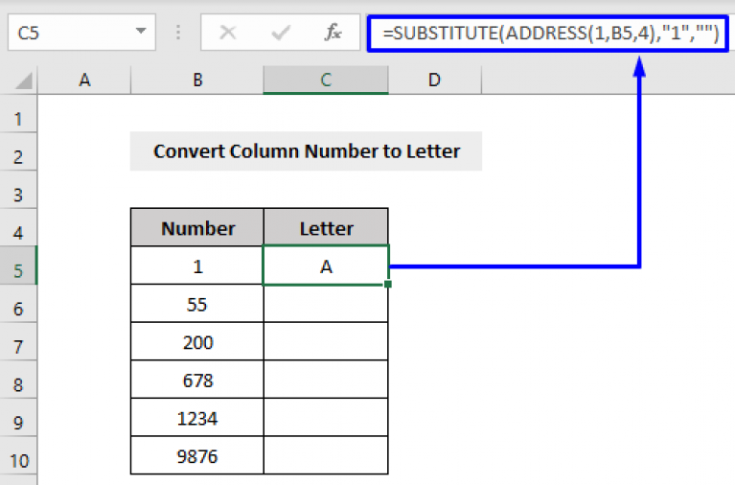Select column A header

84,81
